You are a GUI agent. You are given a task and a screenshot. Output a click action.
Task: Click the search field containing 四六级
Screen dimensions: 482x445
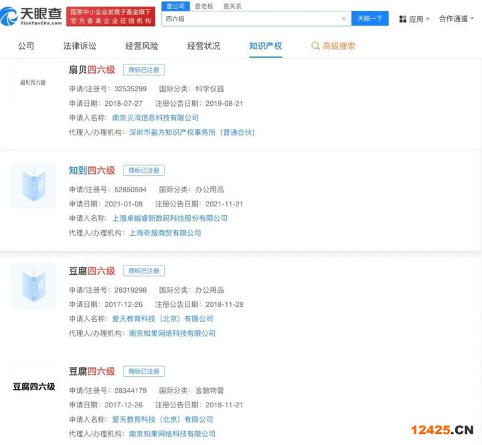click(x=251, y=19)
